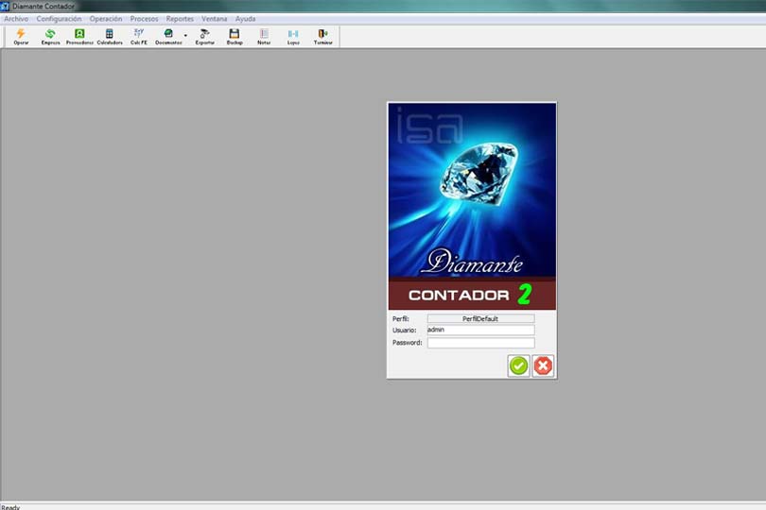Click the Diamante Contador title bar icon
This screenshot has width=766, height=510.
[x=5, y=6]
